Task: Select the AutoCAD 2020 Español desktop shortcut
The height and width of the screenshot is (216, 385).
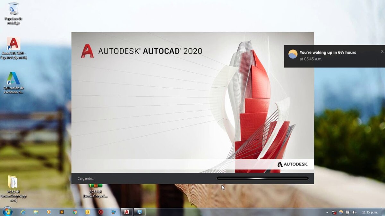Action: point(14,48)
